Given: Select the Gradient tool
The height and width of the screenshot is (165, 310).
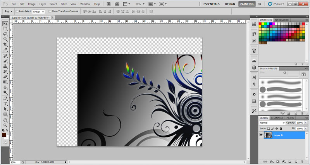Looking at the screenshot, I should point(5,82).
